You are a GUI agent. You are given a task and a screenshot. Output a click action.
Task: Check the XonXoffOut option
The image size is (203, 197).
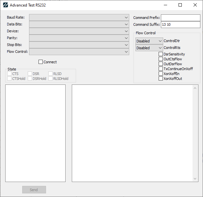point(161,79)
